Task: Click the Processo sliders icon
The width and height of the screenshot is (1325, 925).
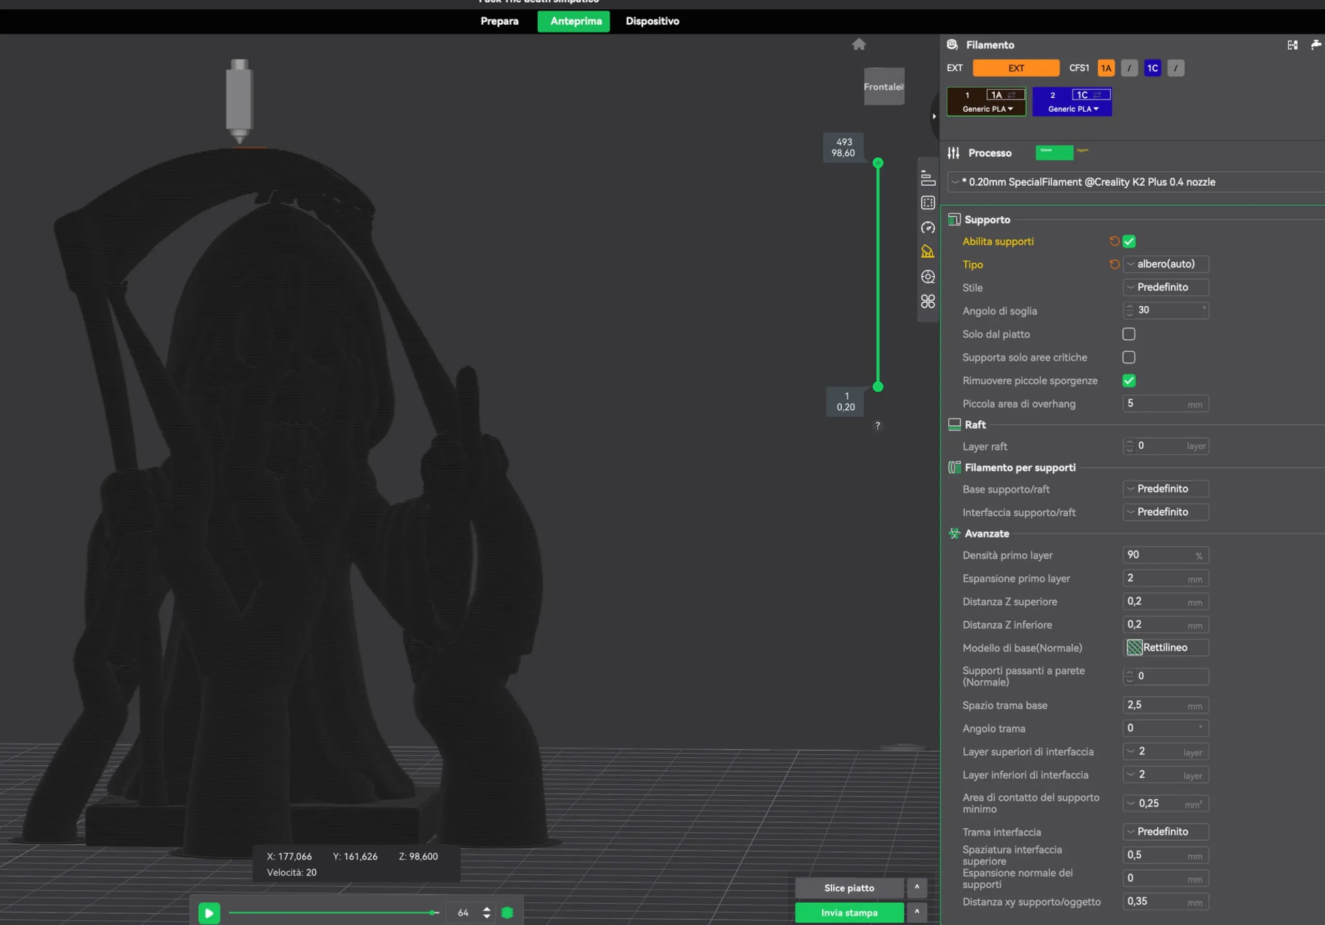Action: (953, 153)
